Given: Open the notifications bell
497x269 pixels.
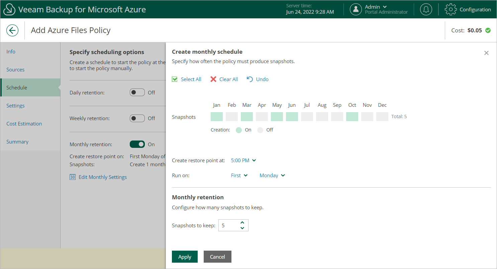Looking at the screenshot, I should [426, 9].
